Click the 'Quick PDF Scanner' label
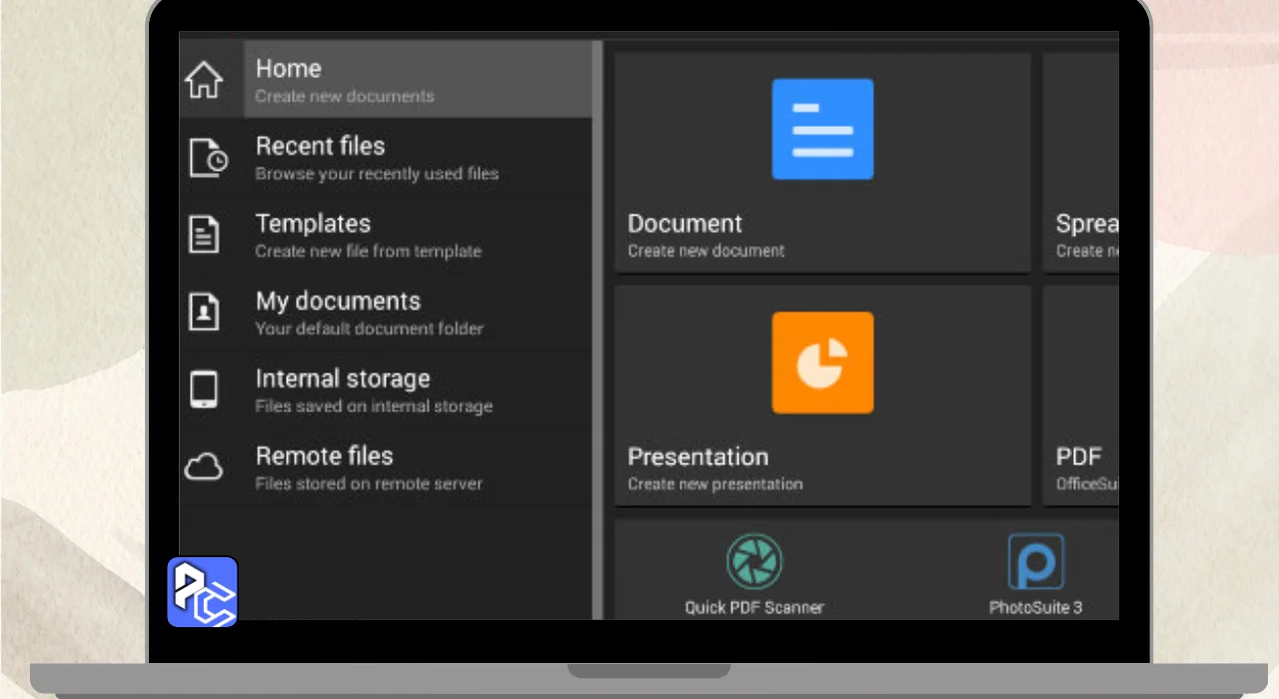Image resolution: width=1279 pixels, height=699 pixels. point(754,607)
